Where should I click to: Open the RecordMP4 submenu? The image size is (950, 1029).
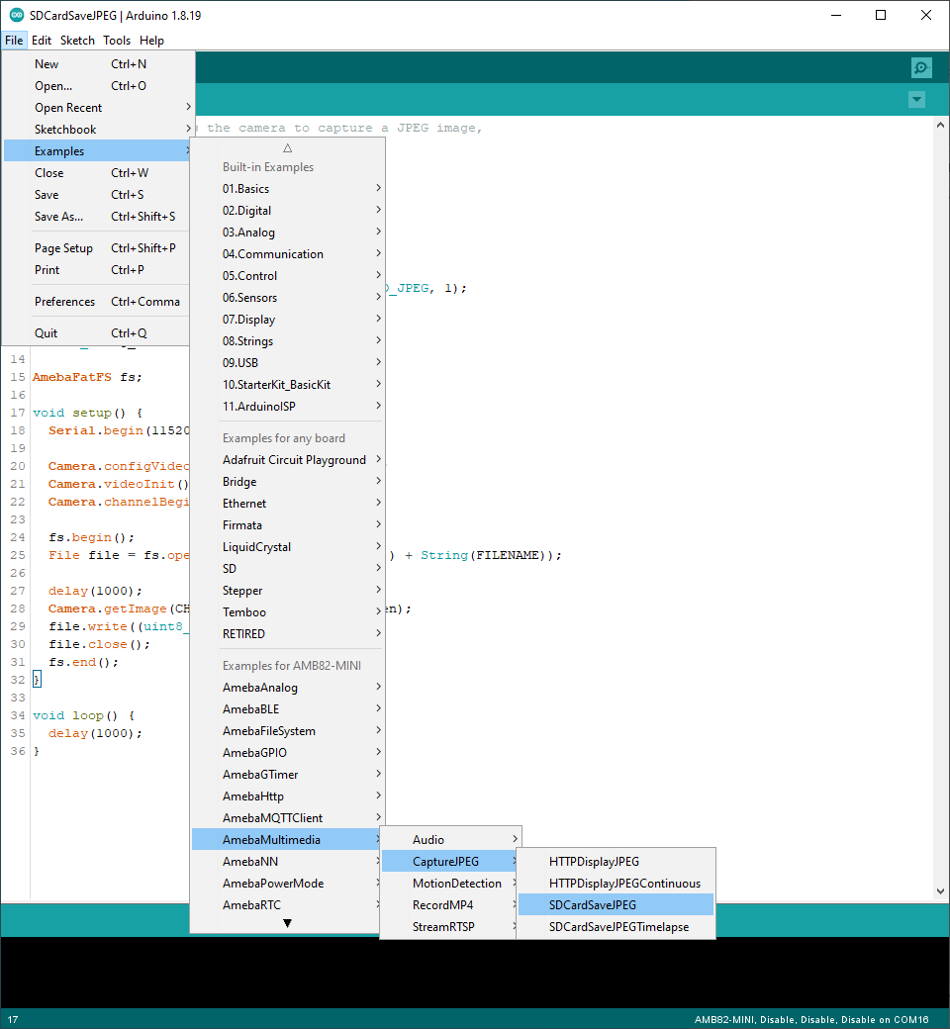[451, 904]
